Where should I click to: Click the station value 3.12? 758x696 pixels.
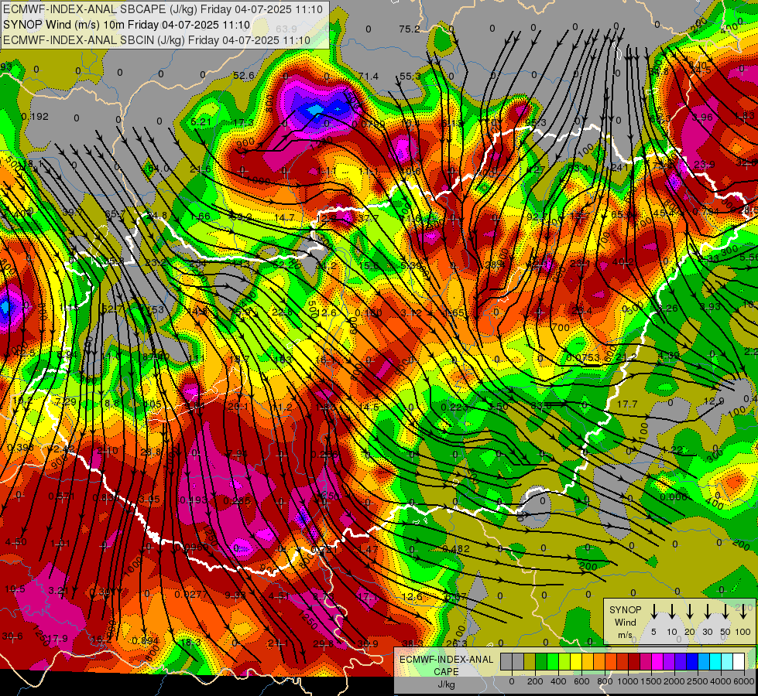click(411, 313)
